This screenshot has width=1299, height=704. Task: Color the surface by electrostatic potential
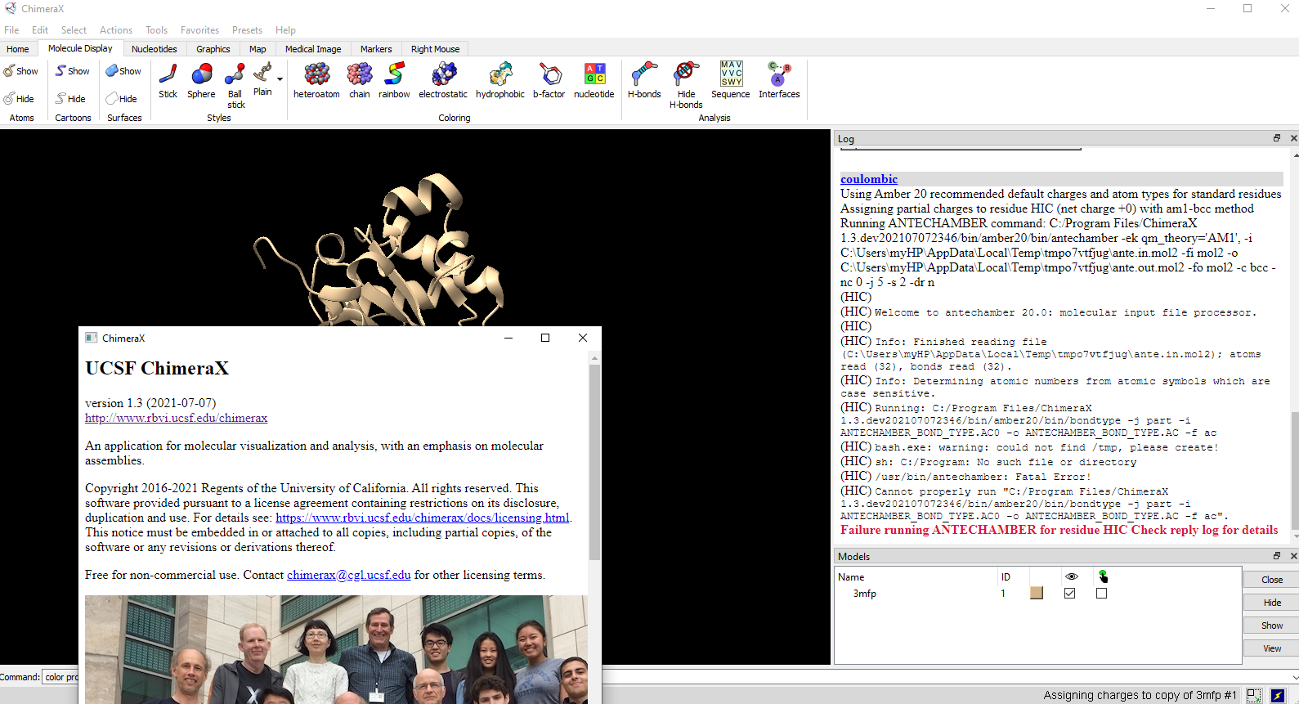pyautogui.click(x=443, y=81)
